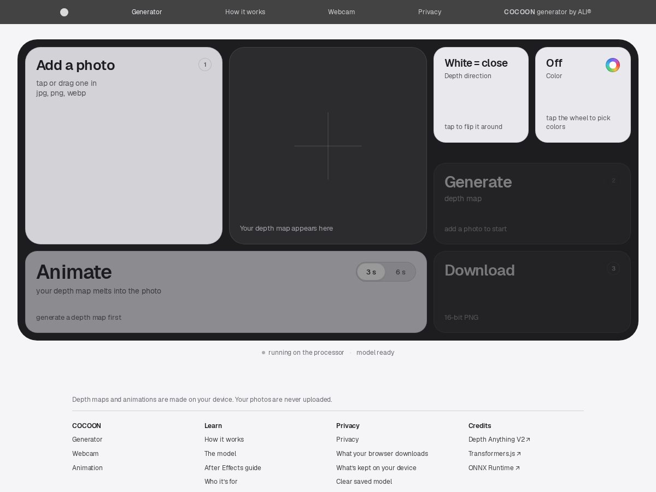Click the Credits footer heading
This screenshot has height=492, width=656.
pos(480,426)
